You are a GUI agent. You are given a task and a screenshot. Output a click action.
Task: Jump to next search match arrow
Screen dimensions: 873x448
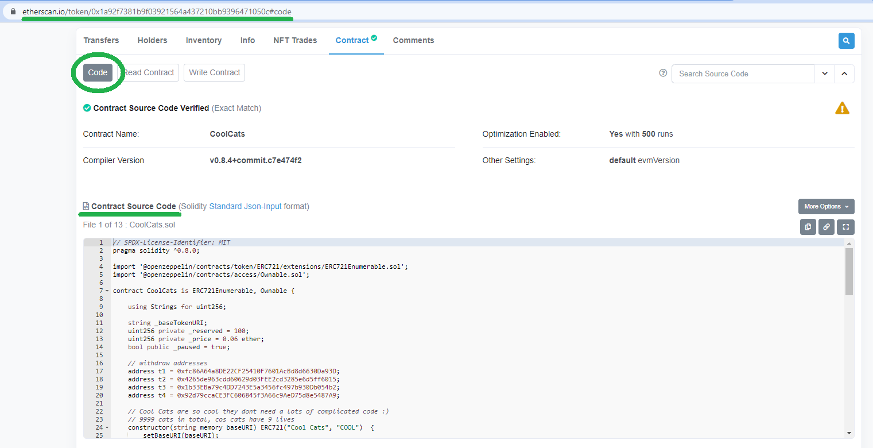pos(825,74)
